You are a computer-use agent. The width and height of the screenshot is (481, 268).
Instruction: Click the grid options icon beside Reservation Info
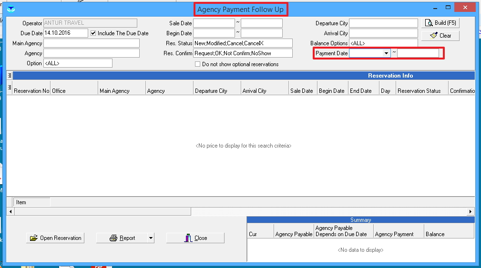tap(10, 76)
